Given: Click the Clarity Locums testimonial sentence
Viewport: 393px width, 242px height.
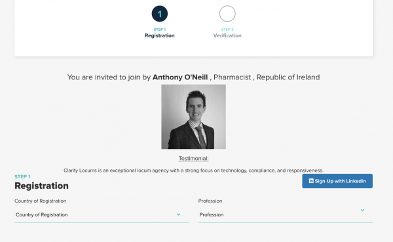Looking at the screenshot, I should (193, 171).
